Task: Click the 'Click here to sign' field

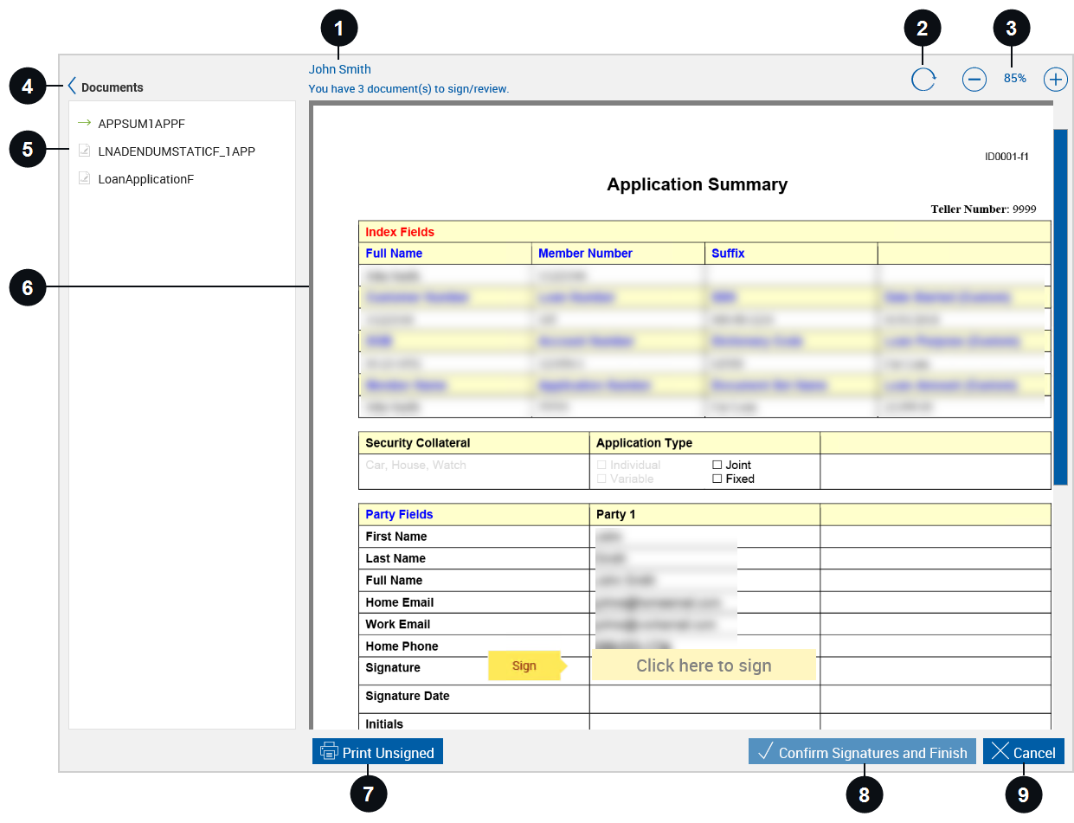Action: click(704, 665)
